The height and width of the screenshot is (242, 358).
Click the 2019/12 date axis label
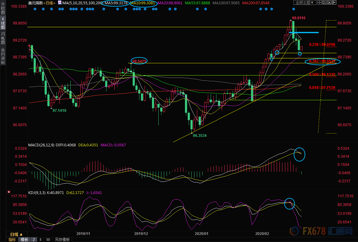tap(141, 234)
